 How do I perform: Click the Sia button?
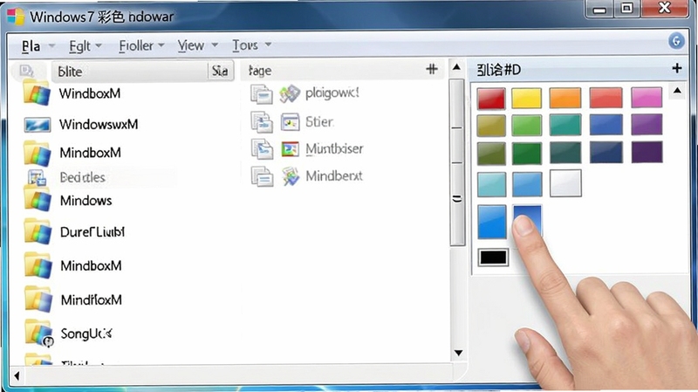pyautogui.click(x=221, y=71)
